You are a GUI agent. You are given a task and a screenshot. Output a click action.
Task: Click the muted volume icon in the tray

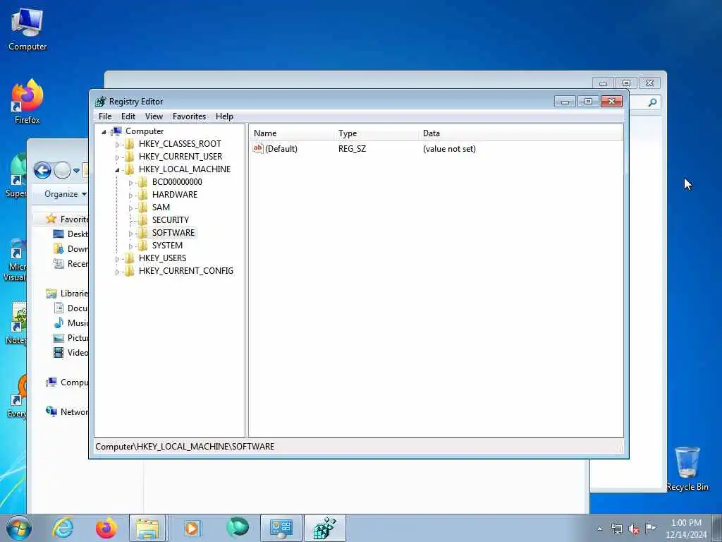[x=634, y=529]
